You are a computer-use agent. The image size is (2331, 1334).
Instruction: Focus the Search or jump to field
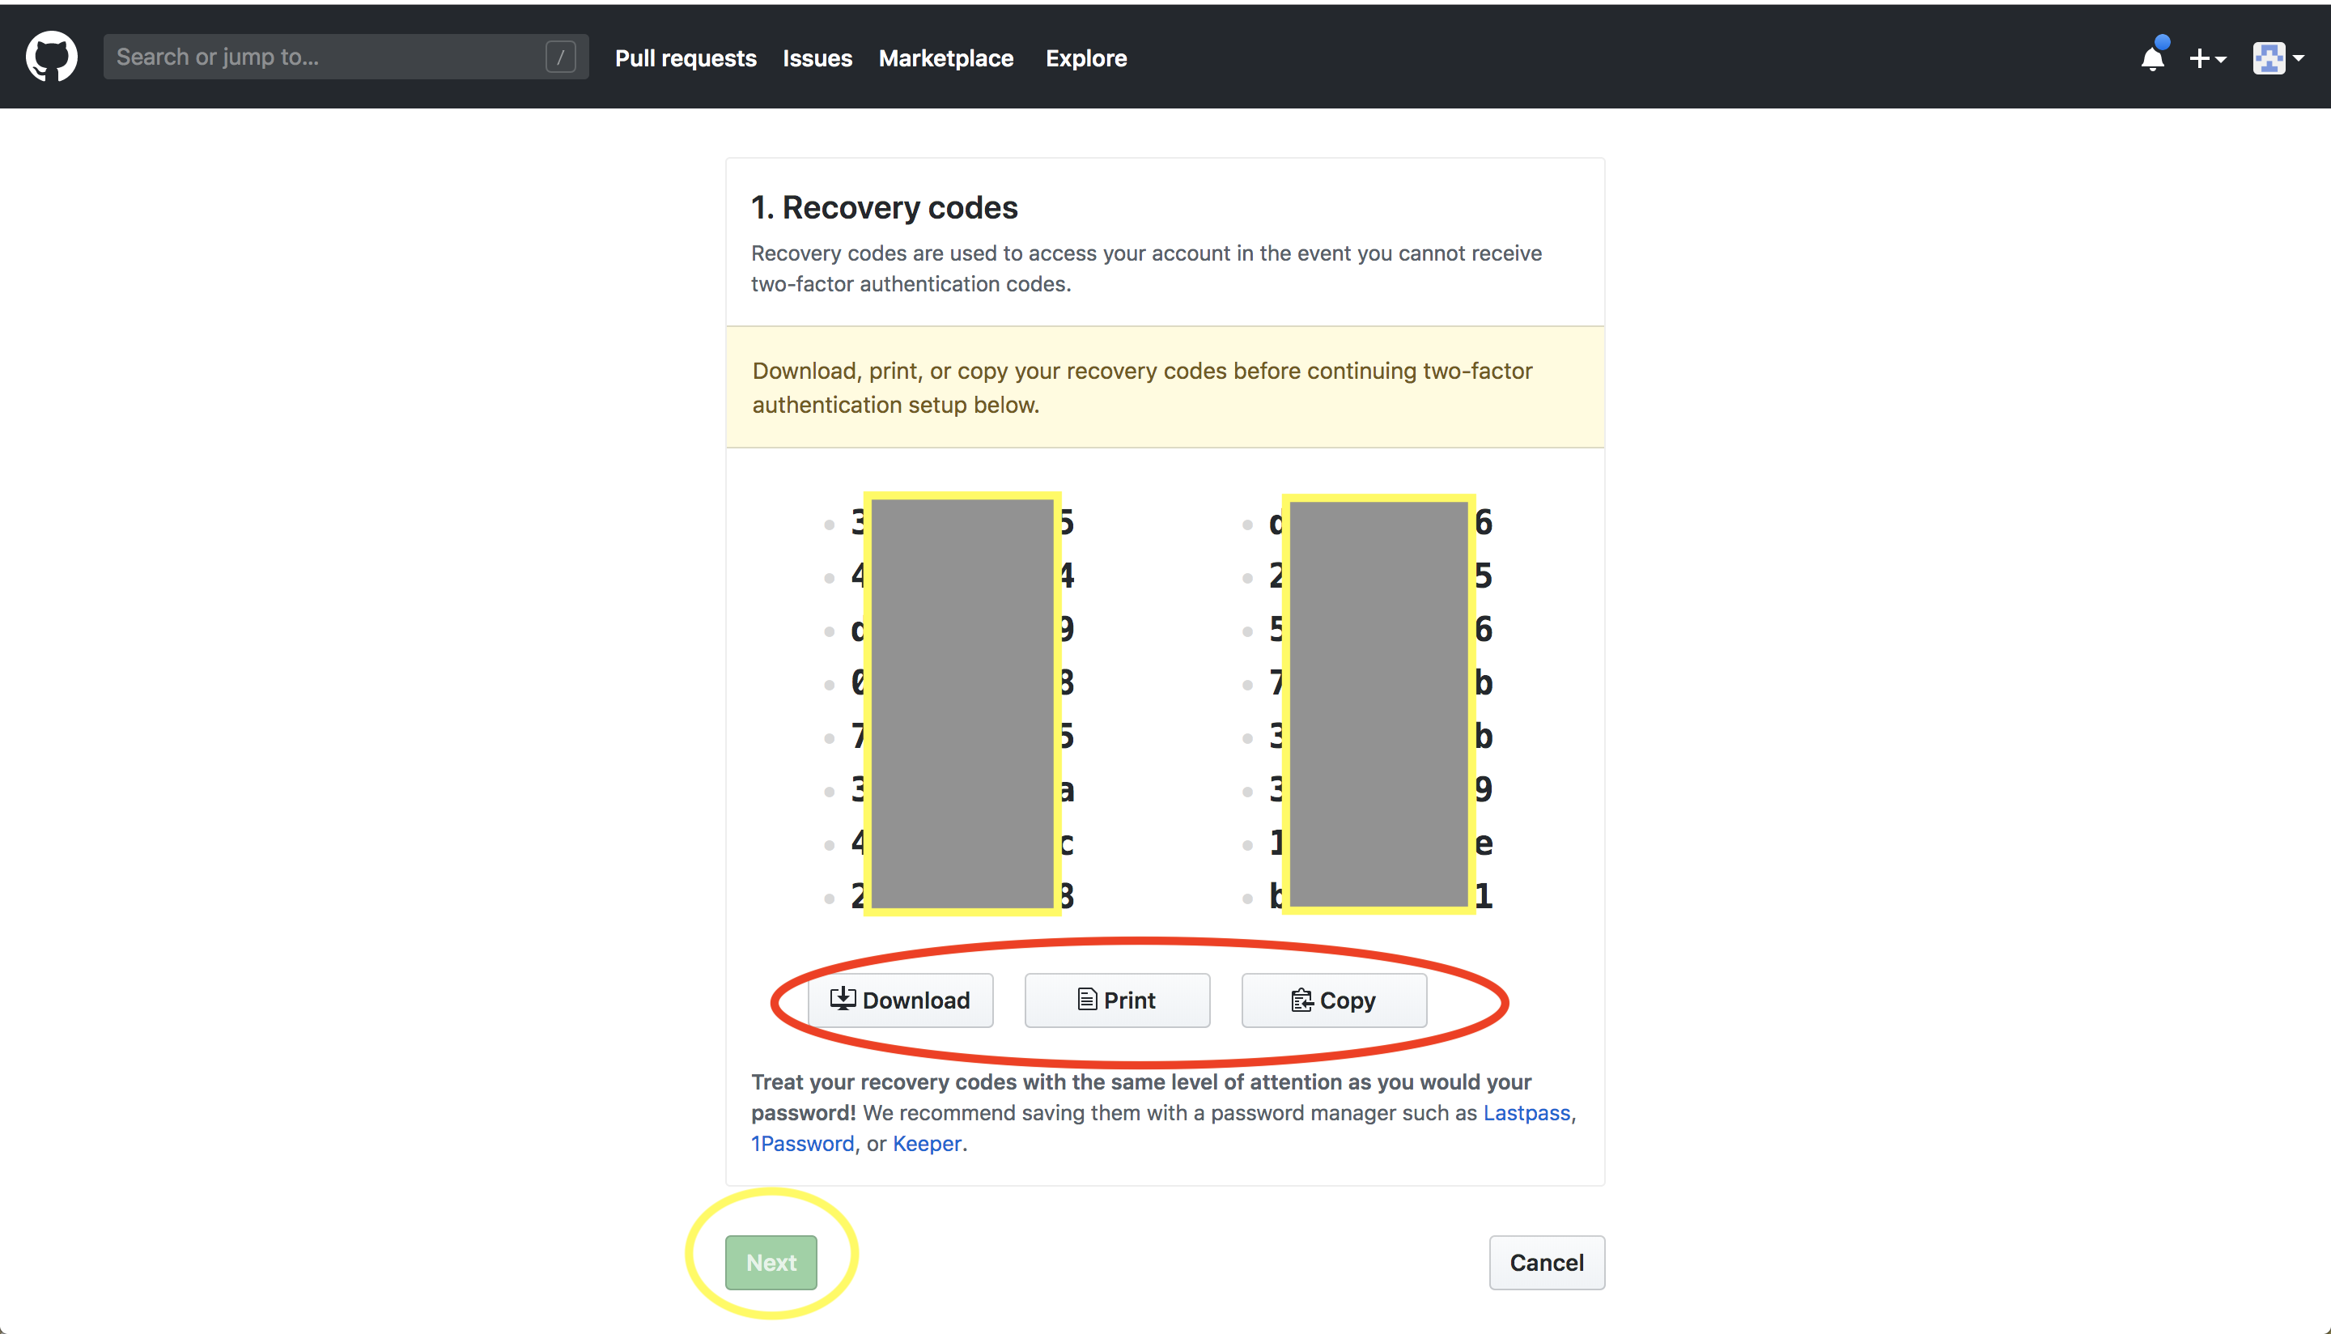click(x=325, y=57)
